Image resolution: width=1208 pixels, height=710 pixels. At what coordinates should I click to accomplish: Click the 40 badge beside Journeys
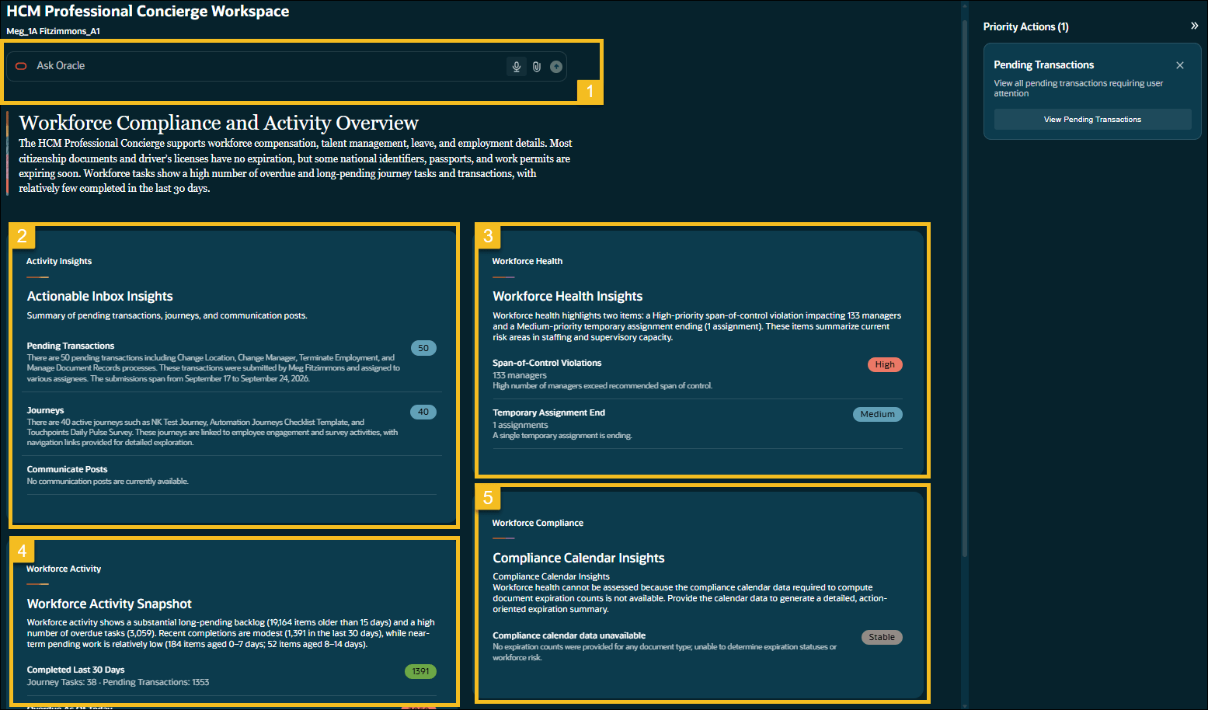423,412
